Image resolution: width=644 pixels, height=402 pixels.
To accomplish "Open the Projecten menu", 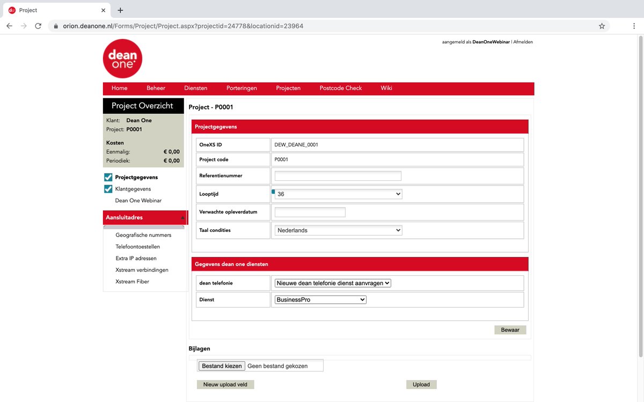I will click(x=288, y=88).
